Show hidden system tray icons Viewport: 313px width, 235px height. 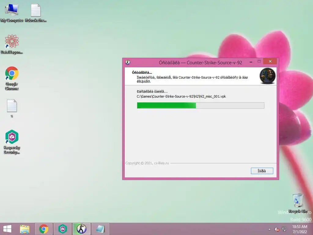click(x=269, y=229)
